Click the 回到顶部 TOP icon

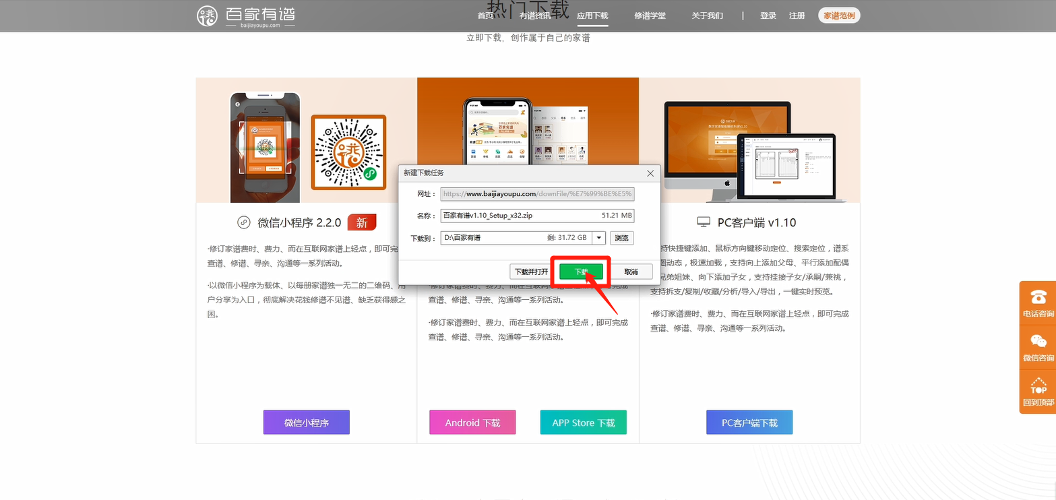point(1038,392)
